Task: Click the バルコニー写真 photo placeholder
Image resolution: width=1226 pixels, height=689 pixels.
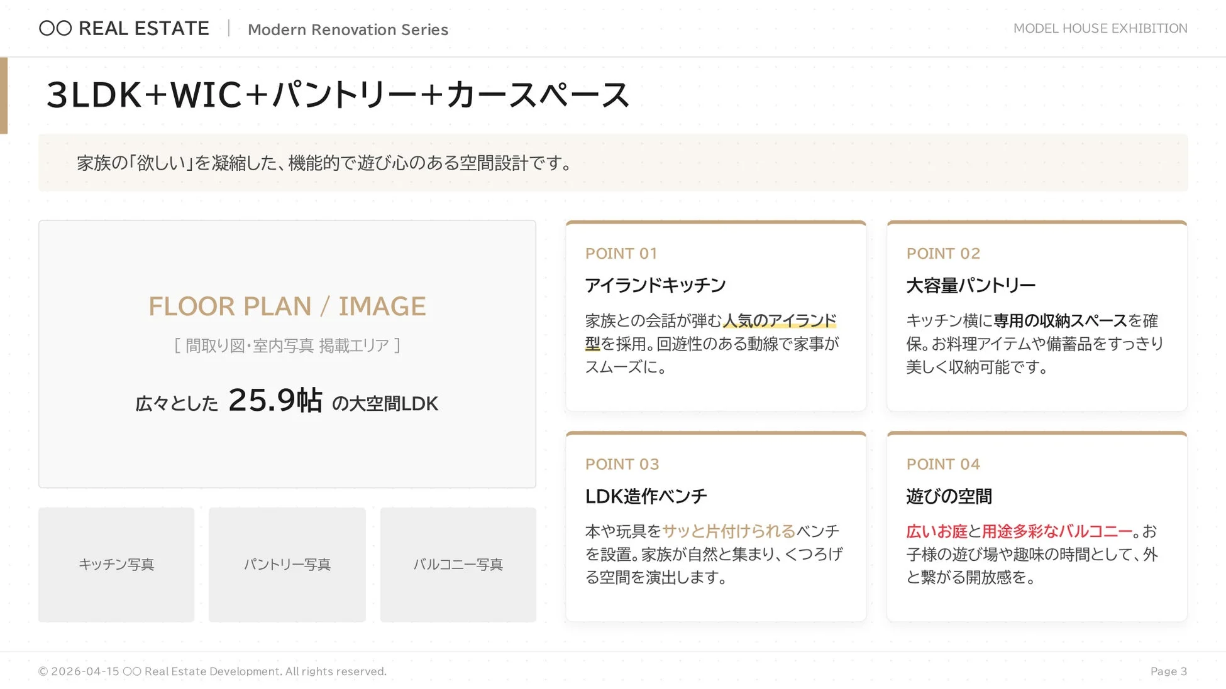Action: coord(458,564)
